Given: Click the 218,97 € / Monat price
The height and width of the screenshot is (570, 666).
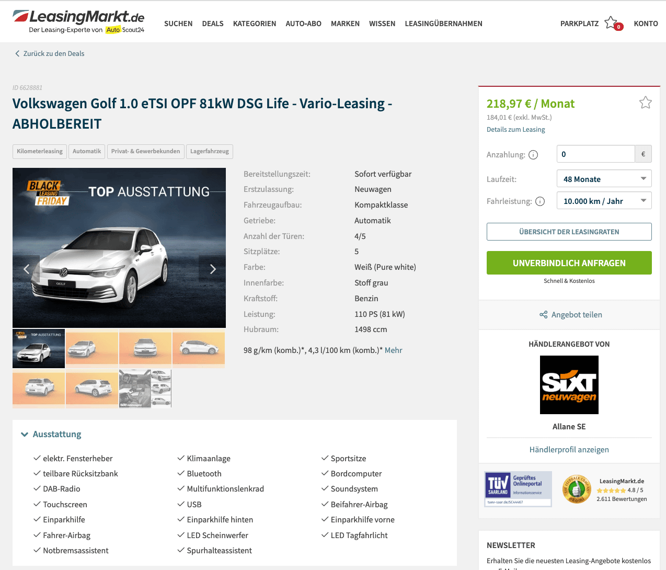Looking at the screenshot, I should (531, 104).
